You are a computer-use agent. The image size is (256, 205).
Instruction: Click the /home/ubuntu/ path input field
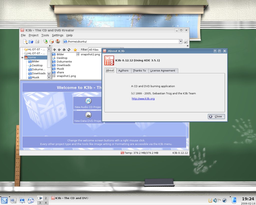[x=121, y=42]
